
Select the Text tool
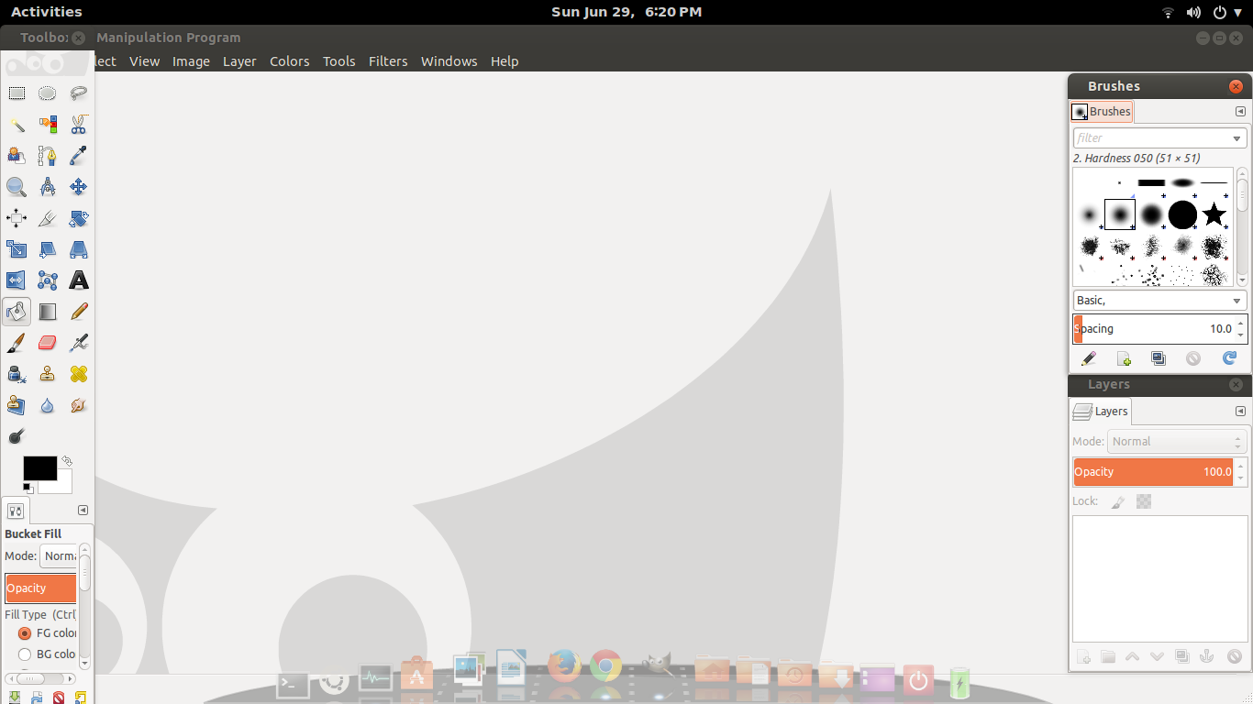(x=79, y=280)
